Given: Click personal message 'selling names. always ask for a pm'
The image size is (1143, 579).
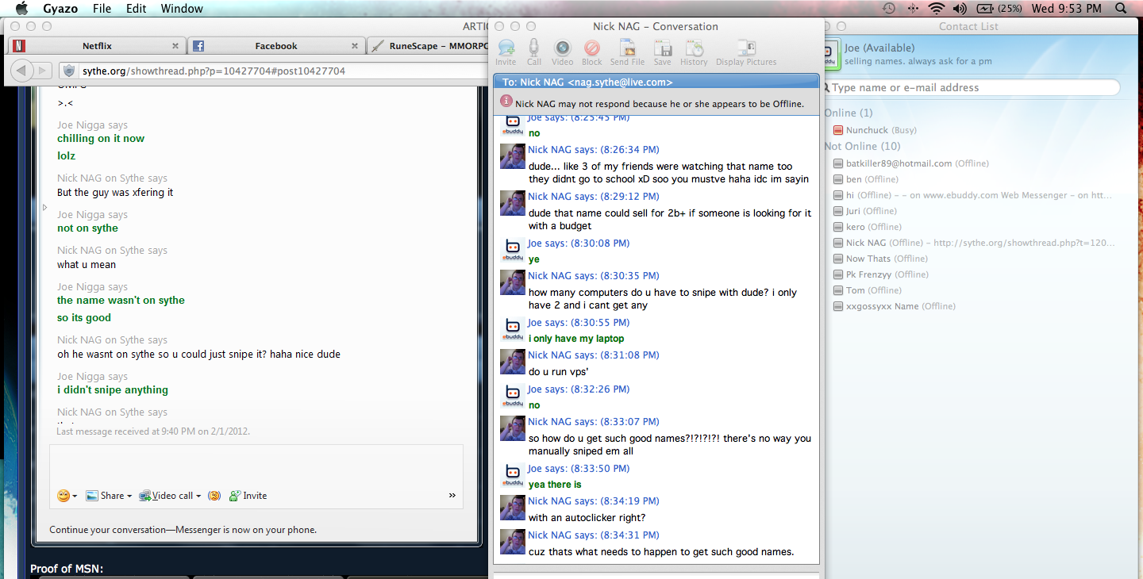Looking at the screenshot, I should [x=918, y=61].
